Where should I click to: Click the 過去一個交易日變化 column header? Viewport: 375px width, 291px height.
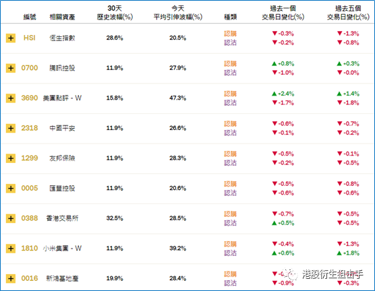[283, 13]
